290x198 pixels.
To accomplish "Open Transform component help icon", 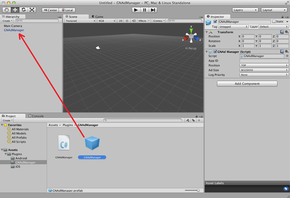I will 282,32.
